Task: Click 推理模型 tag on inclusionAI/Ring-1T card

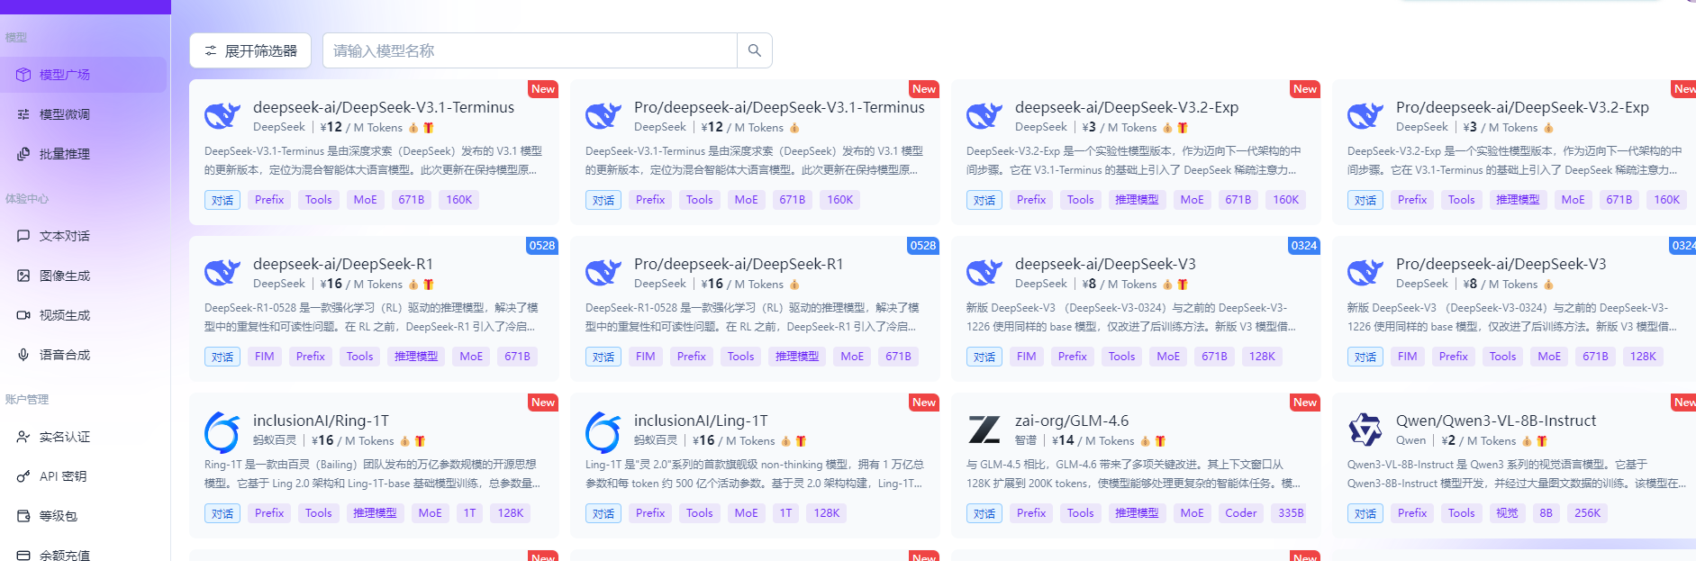Action: pyautogui.click(x=375, y=513)
